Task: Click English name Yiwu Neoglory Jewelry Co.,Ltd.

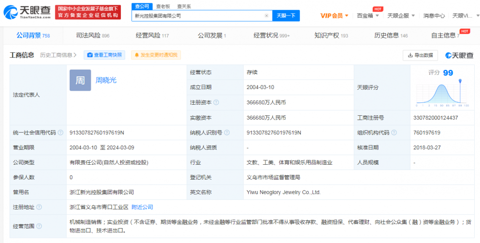Action: [284, 193]
